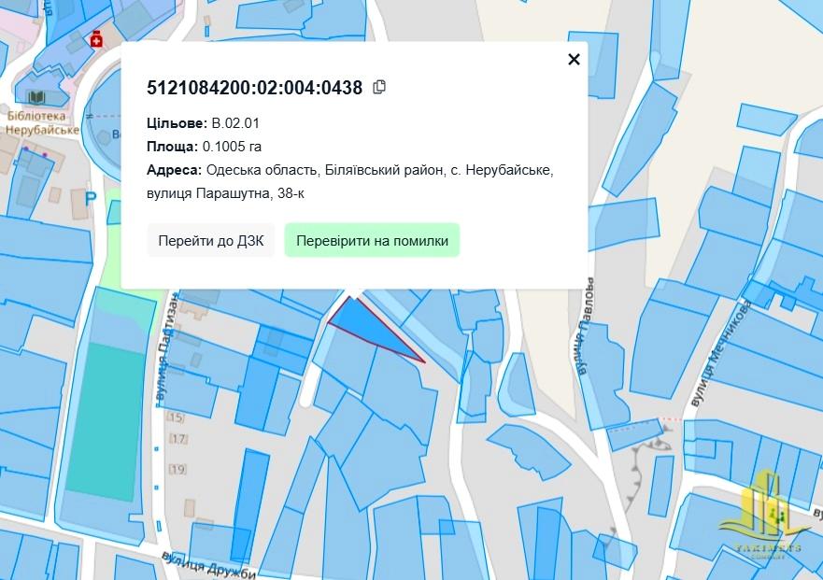Viewport: 823px width, 580px height.
Task: Click the вулиця Мечникова street label
Action: tap(720, 353)
